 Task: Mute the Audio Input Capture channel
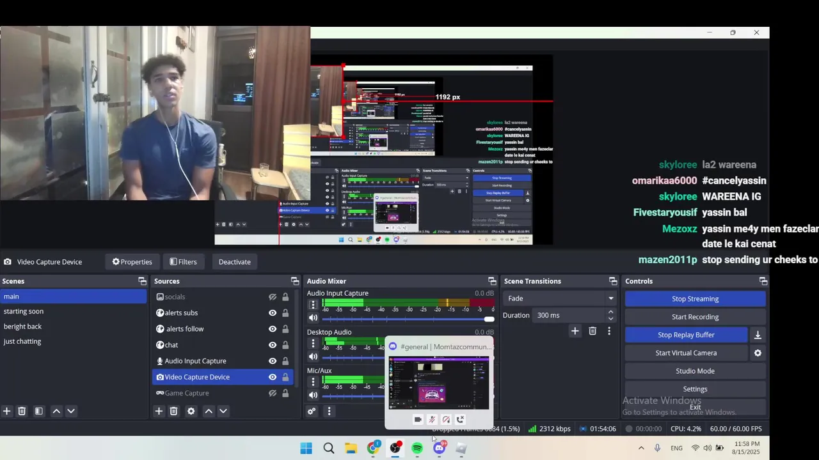point(313,318)
